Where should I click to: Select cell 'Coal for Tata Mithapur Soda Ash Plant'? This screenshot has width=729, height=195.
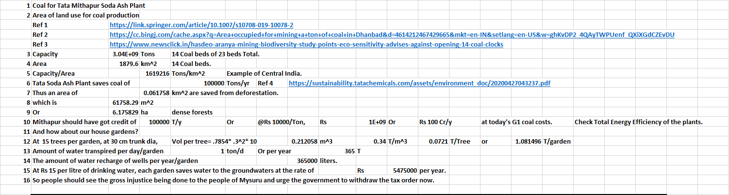point(88,5)
